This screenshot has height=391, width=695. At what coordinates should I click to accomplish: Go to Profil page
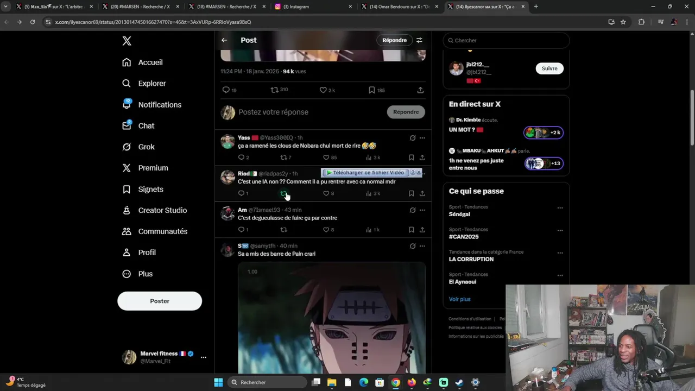coord(139,253)
